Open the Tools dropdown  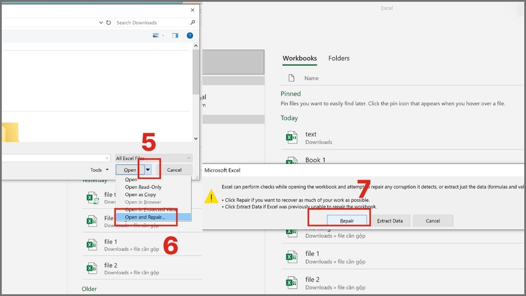tap(100, 170)
